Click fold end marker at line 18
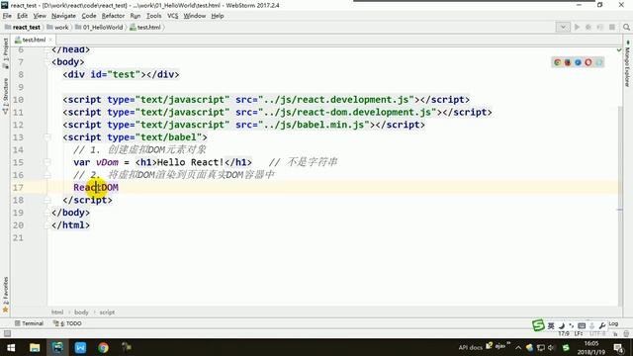This screenshot has height=356, width=633. (x=47, y=200)
